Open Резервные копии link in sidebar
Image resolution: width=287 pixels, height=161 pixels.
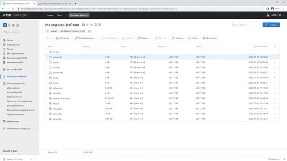click(x=16, y=106)
